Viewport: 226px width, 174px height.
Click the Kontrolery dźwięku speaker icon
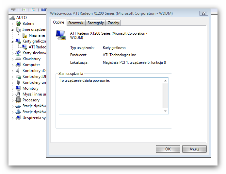(x=18, y=71)
